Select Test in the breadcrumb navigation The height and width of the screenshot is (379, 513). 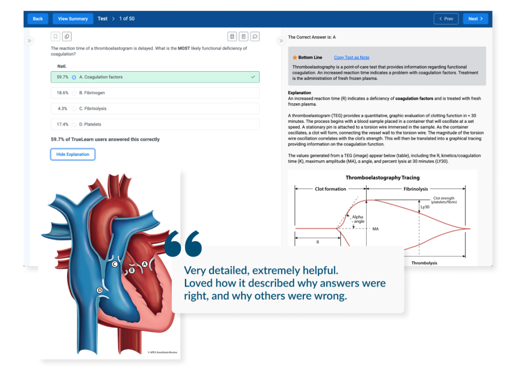(x=102, y=19)
